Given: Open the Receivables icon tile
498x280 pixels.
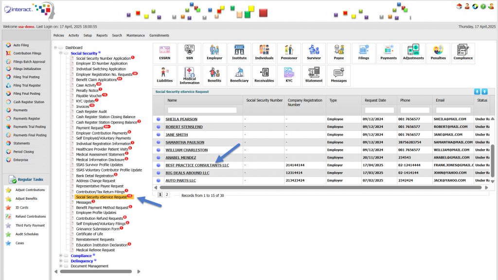Looking at the screenshot, I should [264, 75].
